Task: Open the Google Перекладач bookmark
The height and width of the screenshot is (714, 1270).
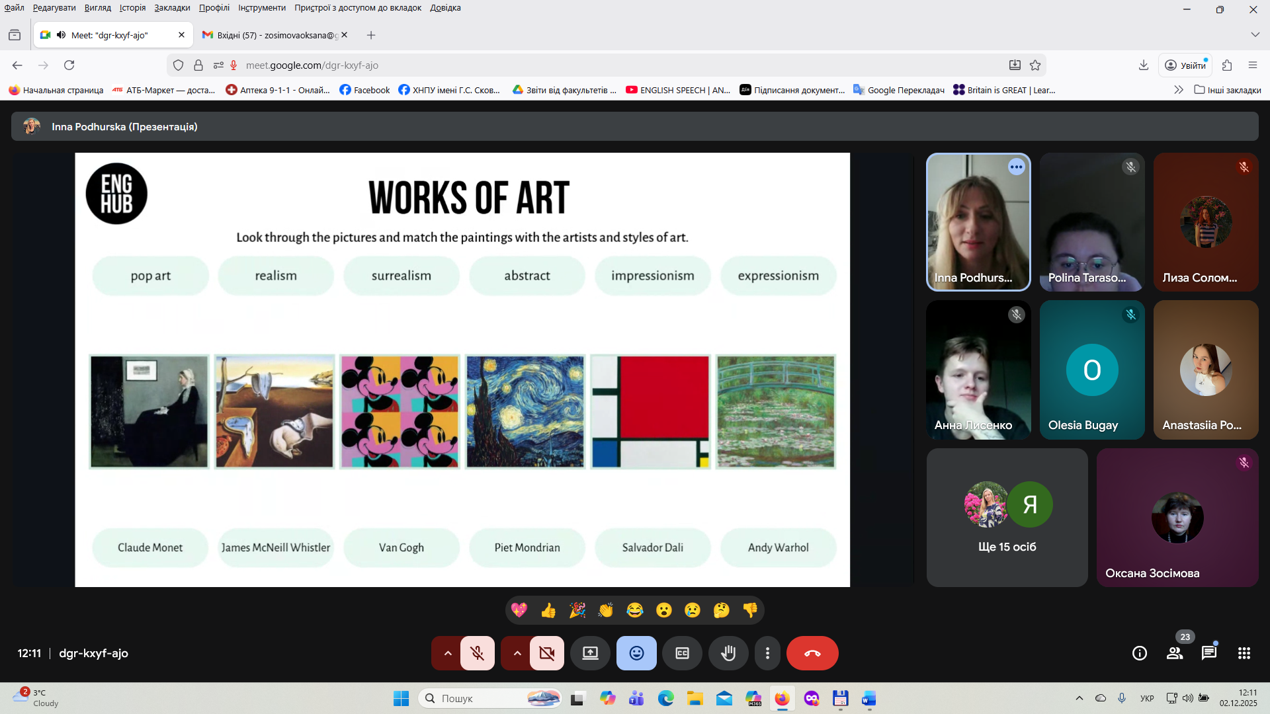Action: [x=899, y=90]
